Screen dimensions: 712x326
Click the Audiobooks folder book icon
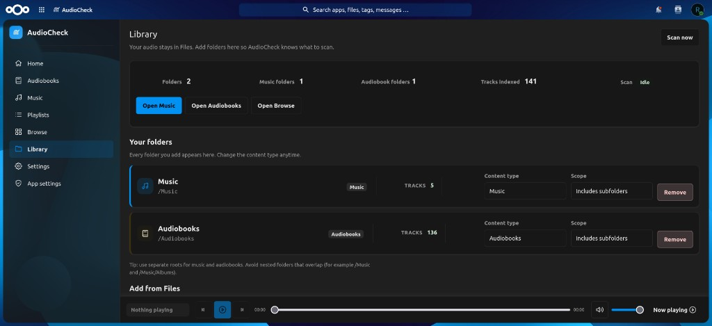(x=145, y=234)
